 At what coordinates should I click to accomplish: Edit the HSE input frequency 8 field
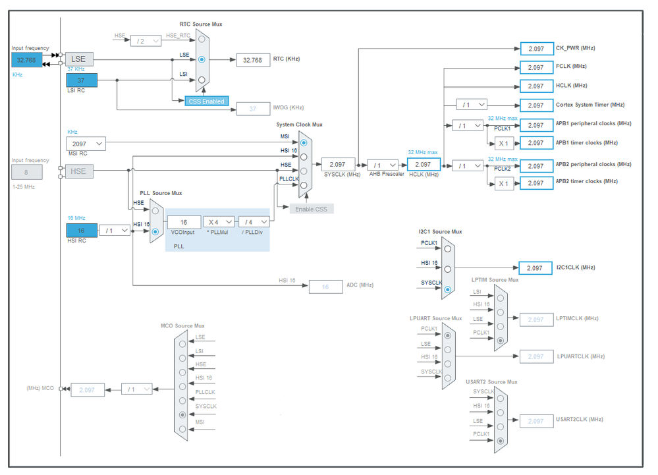(27, 172)
